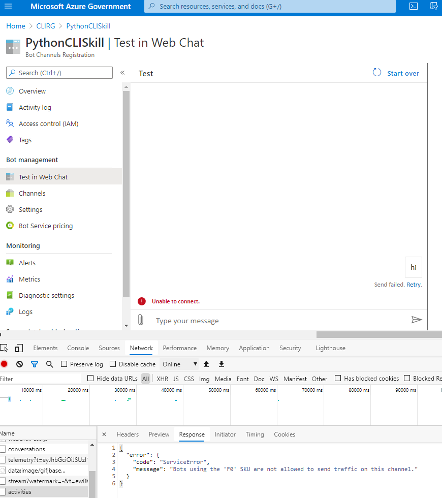Click the Diagnostic settings icon
Viewport: 442px width, 498px height.
click(10, 295)
